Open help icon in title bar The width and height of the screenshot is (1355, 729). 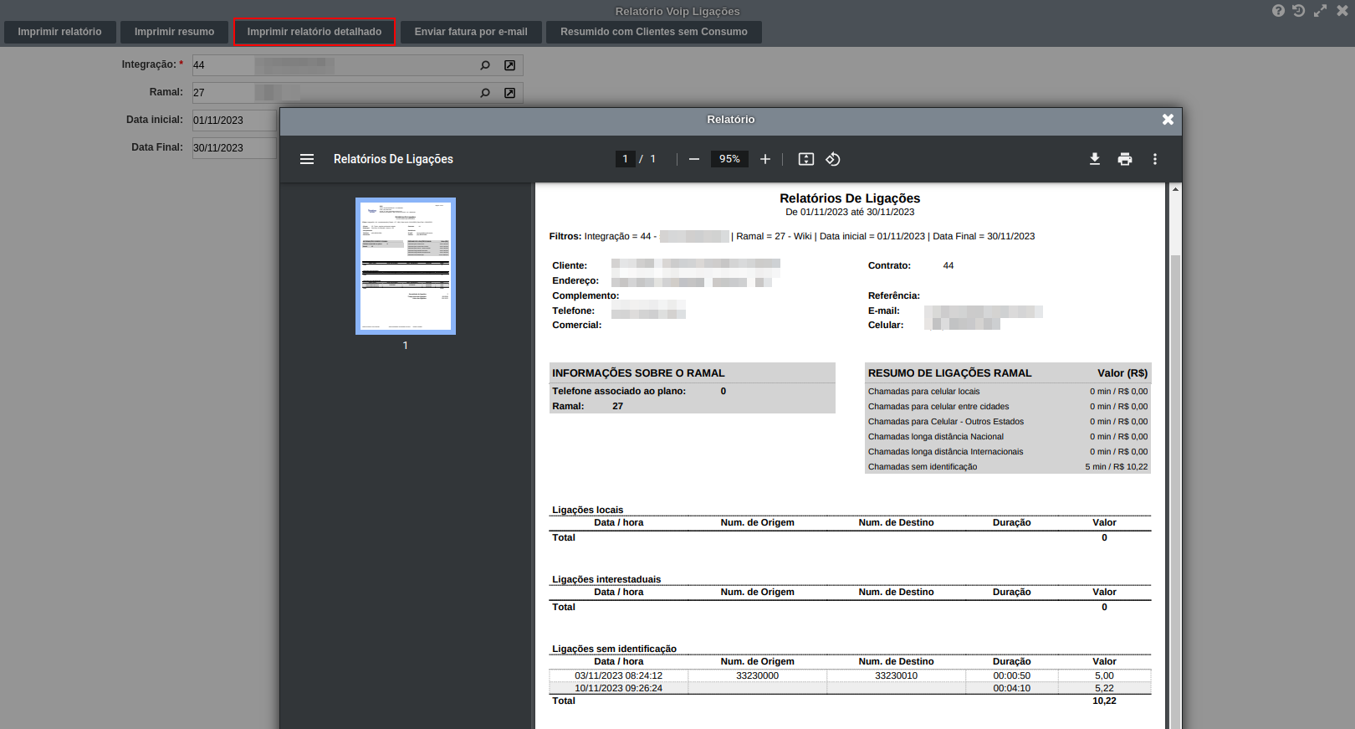coord(1278,11)
